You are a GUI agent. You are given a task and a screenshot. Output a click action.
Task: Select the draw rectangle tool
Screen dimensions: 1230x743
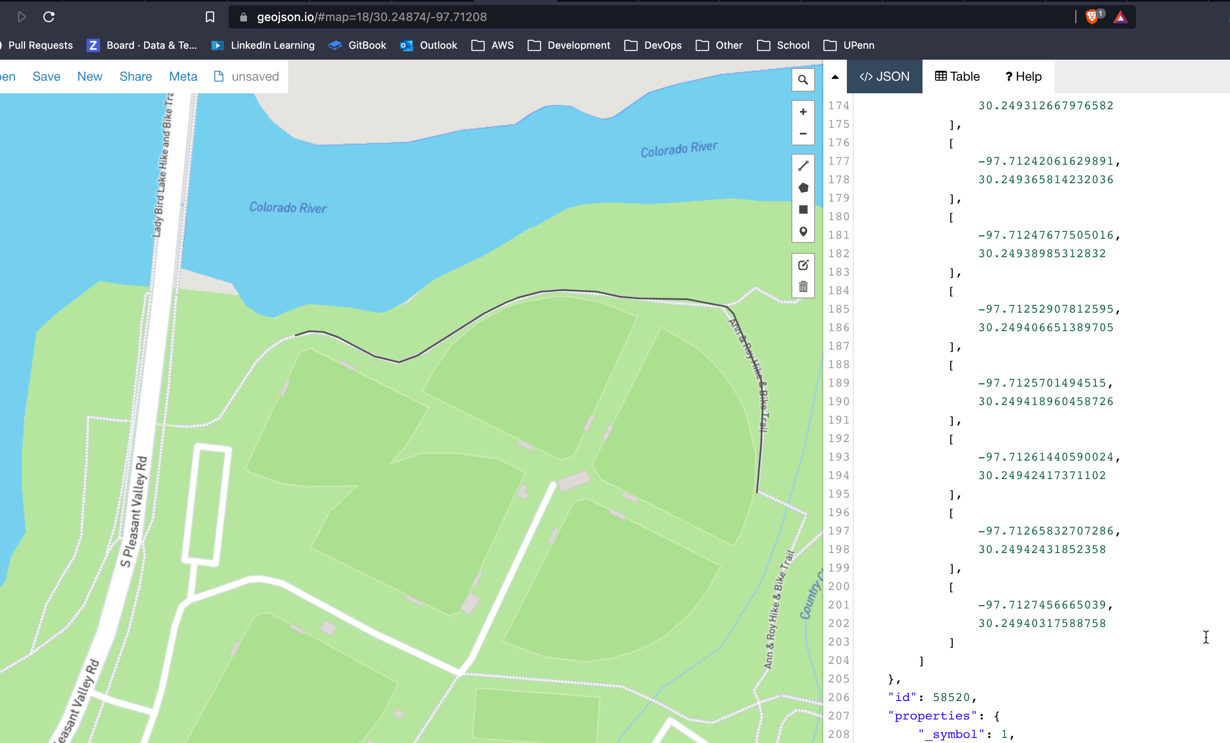click(803, 210)
